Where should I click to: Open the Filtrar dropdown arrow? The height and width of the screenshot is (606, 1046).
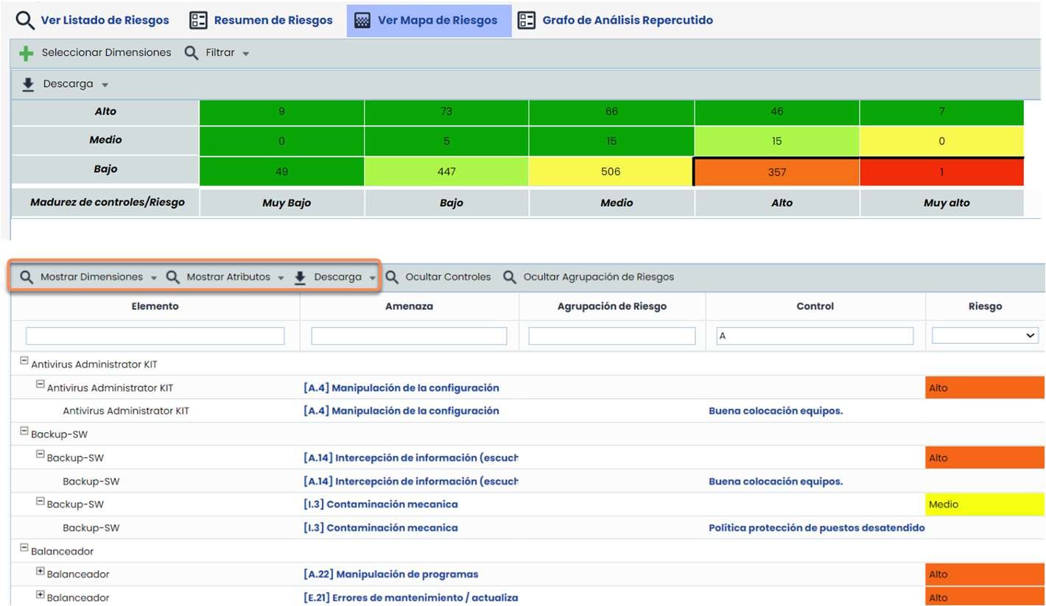245,54
